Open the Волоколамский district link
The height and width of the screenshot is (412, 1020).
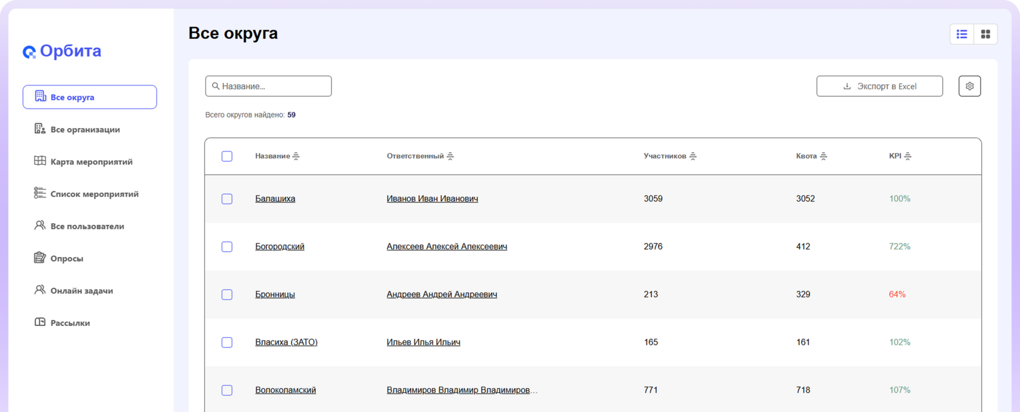pos(285,390)
